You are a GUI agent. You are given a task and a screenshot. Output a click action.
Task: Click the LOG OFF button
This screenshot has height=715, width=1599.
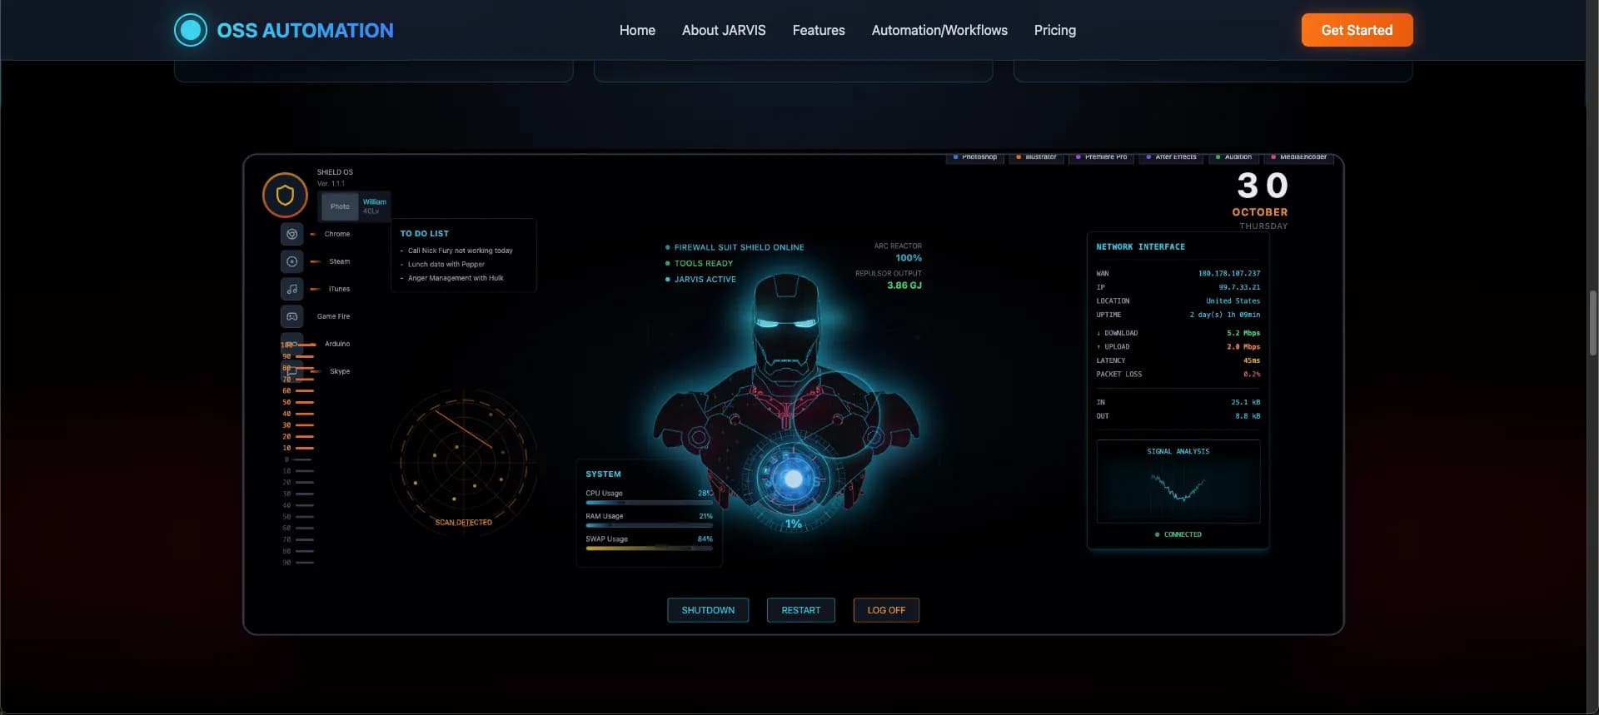(x=886, y=610)
